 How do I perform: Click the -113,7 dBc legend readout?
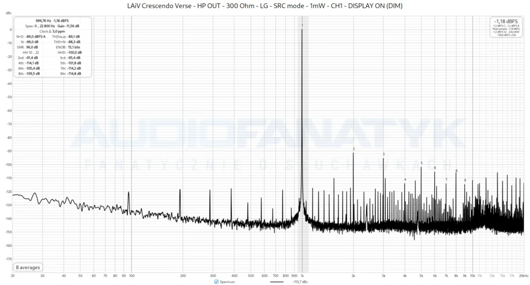[300, 281]
